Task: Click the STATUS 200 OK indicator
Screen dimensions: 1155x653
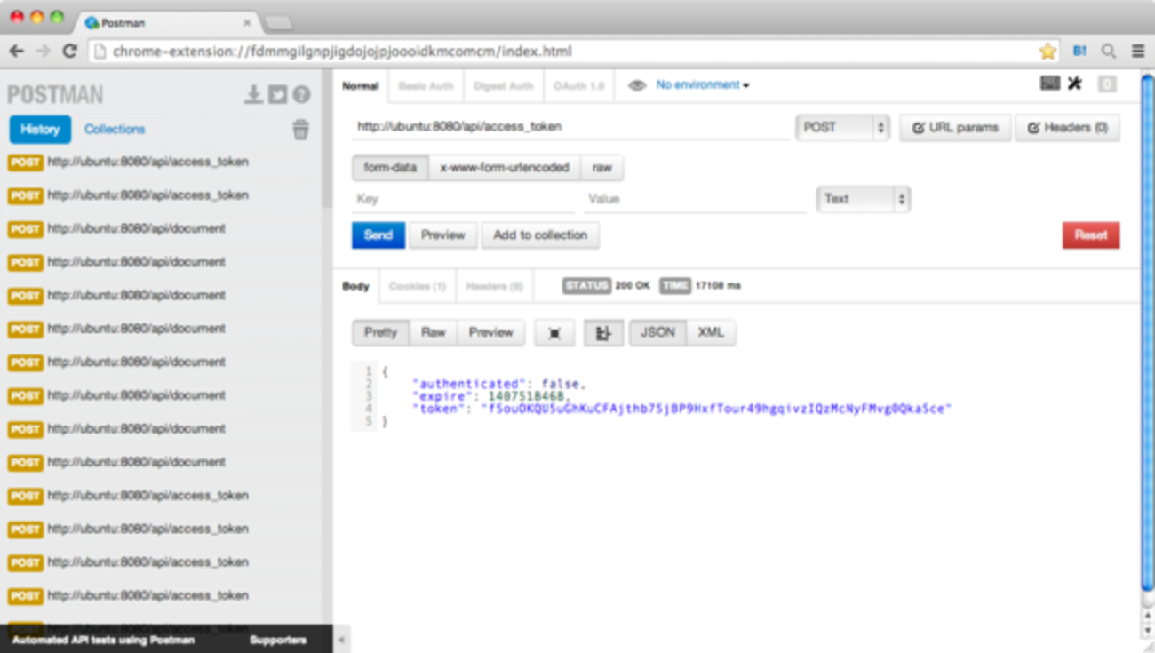Action: (606, 286)
